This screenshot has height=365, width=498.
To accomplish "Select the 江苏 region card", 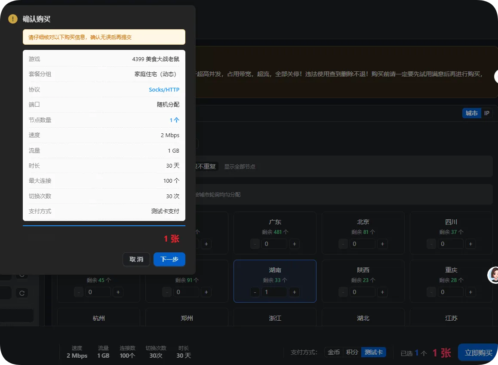I will [x=451, y=317].
